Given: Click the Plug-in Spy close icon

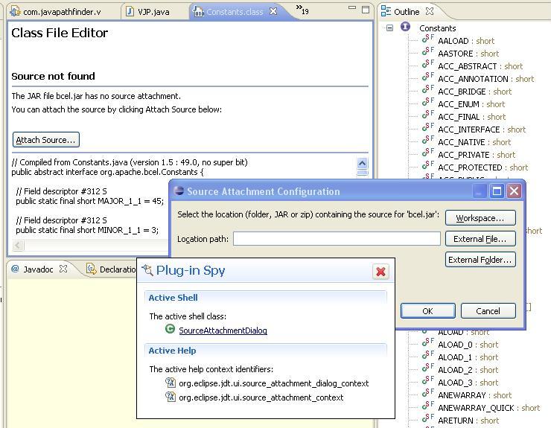Looking at the screenshot, I should (x=380, y=272).
